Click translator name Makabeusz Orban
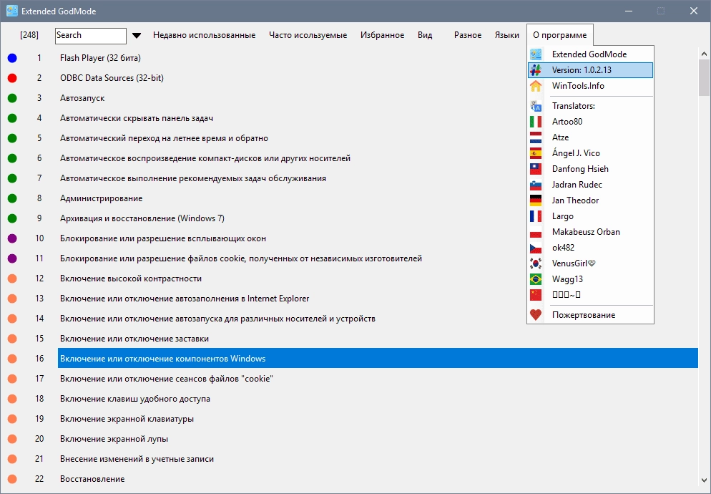This screenshot has width=711, height=494. (586, 232)
